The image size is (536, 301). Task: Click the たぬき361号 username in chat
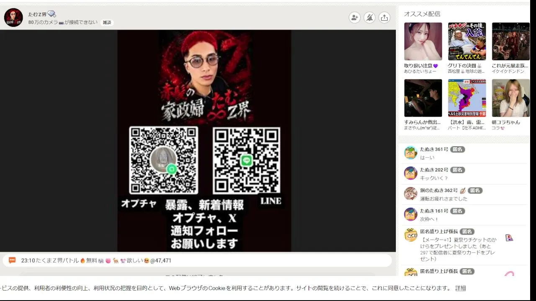tap(434, 149)
